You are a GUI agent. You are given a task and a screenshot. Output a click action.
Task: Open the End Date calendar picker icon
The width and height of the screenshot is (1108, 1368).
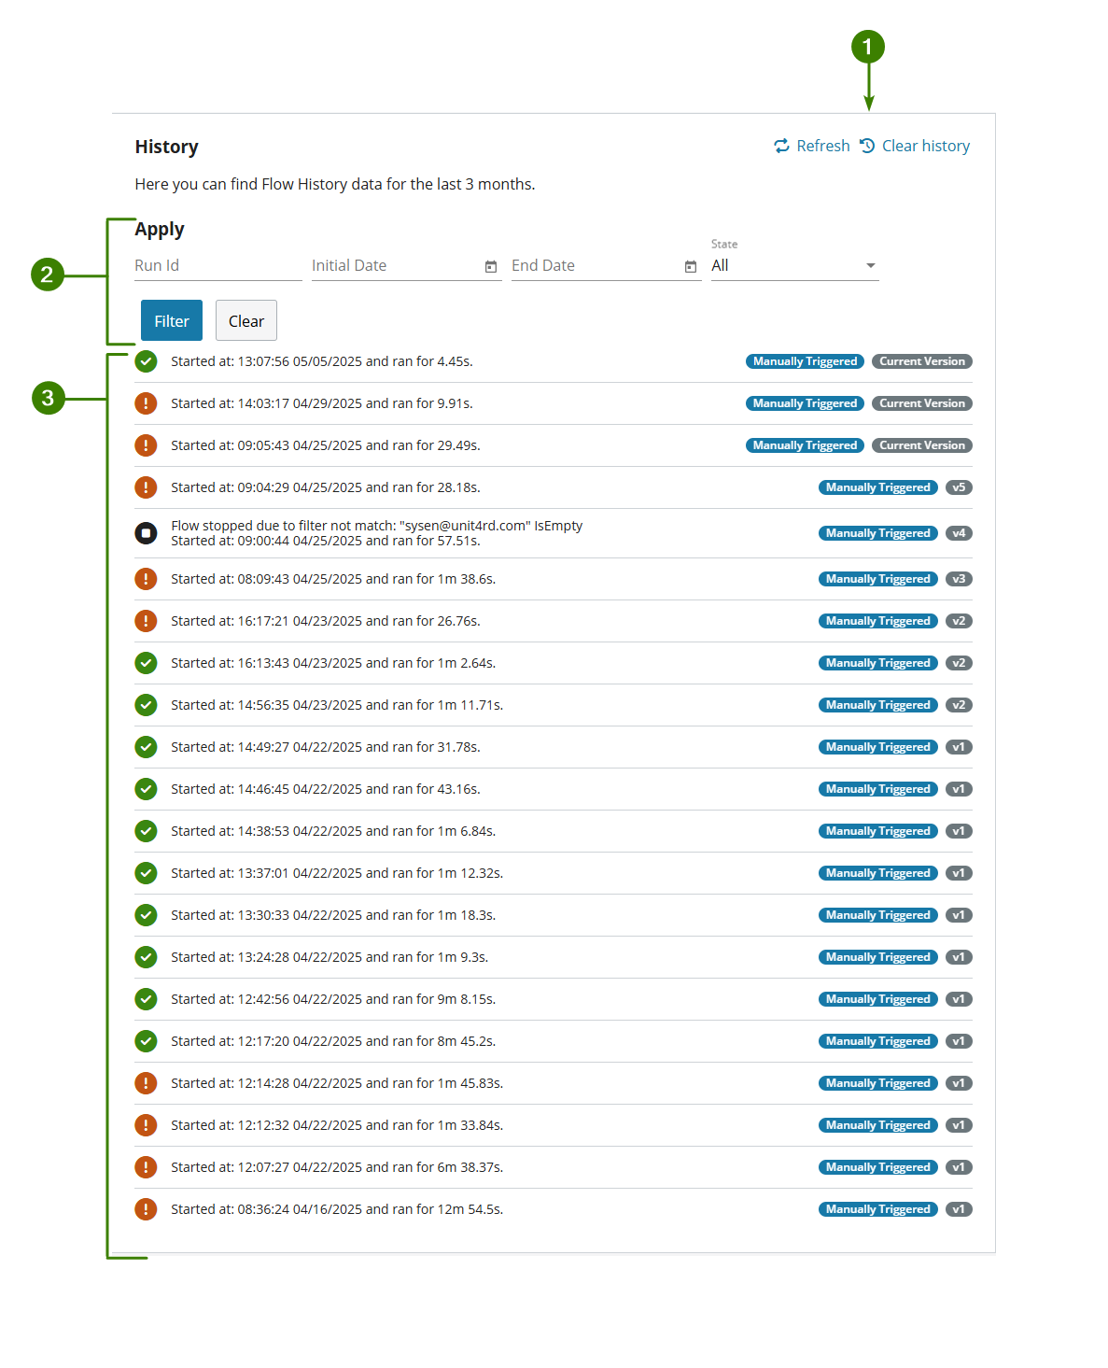[691, 267]
